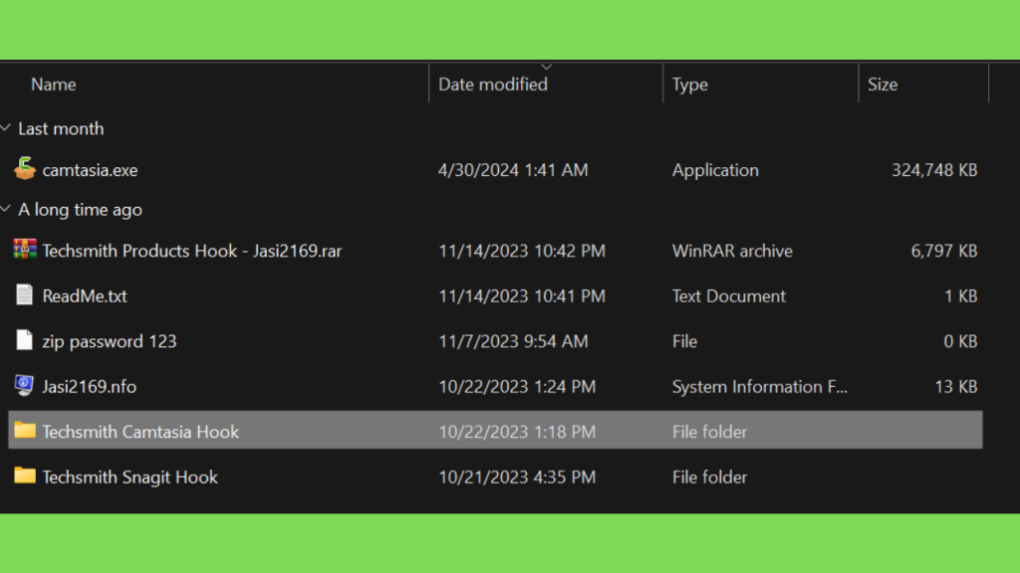Click the 13 KB size value
The width and height of the screenshot is (1020, 573).
click(x=955, y=387)
